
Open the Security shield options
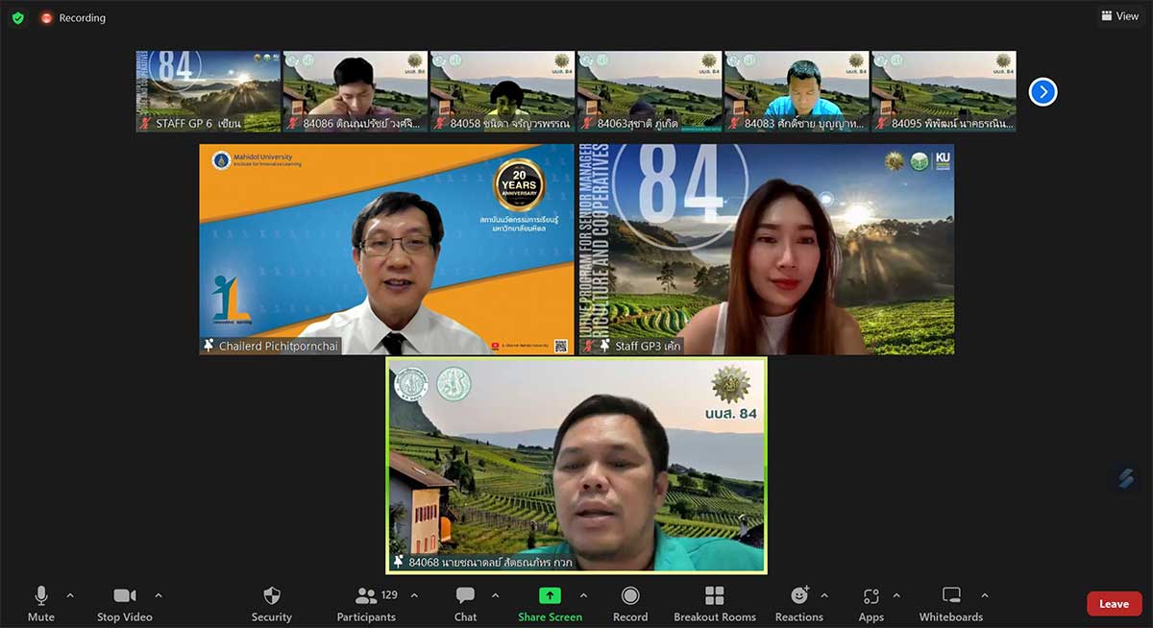click(x=271, y=604)
